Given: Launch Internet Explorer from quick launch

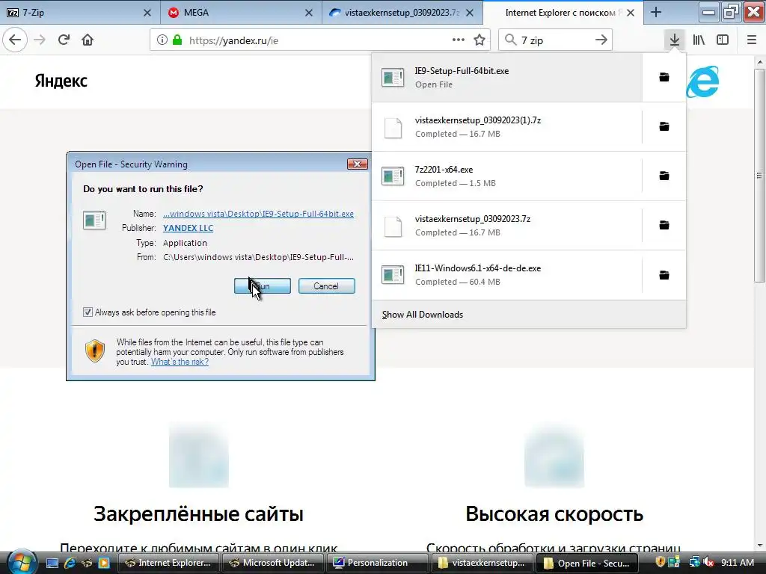Looking at the screenshot, I should coord(70,563).
